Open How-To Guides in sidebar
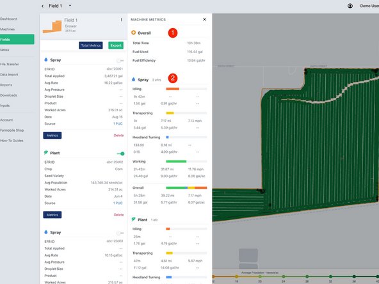Screen dimensions: 379x284 click(12, 141)
